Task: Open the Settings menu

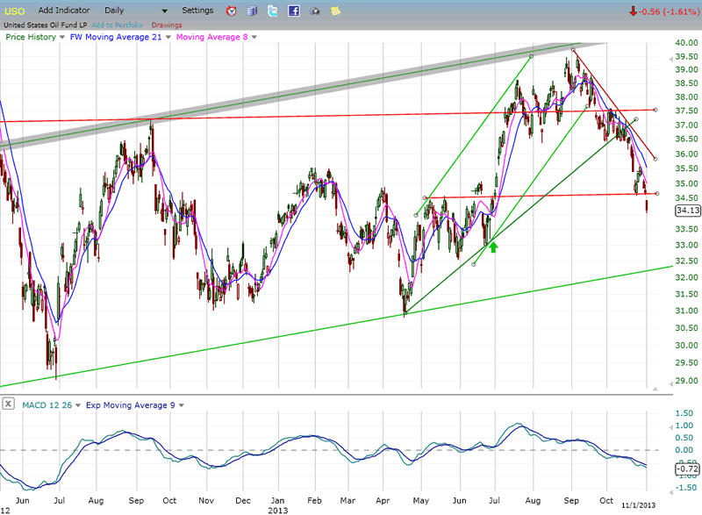Action: (197, 11)
